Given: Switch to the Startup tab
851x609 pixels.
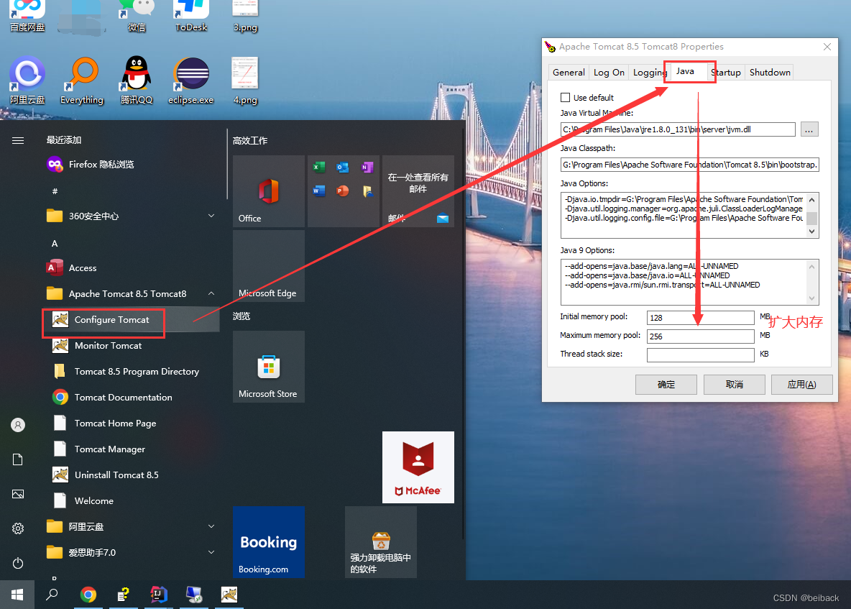Looking at the screenshot, I should (726, 72).
